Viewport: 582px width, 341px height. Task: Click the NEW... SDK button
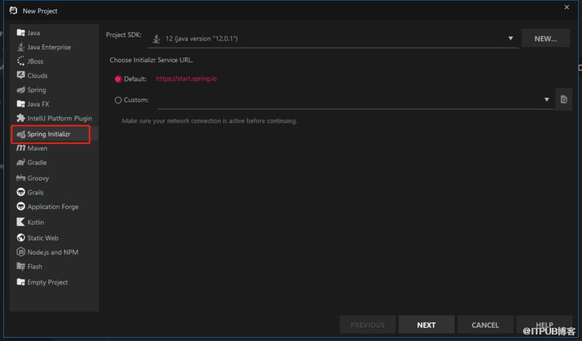[x=545, y=38]
